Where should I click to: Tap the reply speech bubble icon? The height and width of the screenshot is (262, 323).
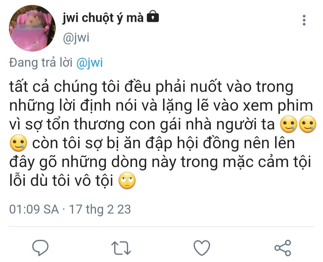tap(40, 248)
